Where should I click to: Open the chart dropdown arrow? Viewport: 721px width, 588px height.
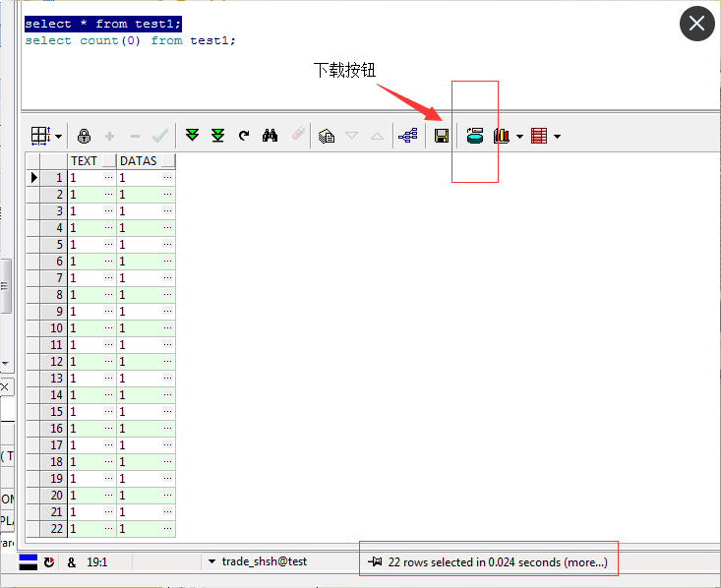point(519,137)
